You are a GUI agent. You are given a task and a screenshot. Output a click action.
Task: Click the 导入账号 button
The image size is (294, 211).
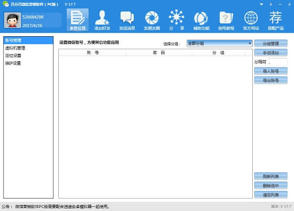tap(271, 71)
